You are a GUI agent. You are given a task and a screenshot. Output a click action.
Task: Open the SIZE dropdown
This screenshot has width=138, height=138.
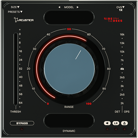click(15, 7)
